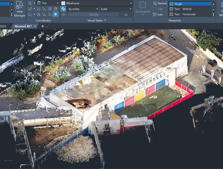The height and width of the screenshot is (169, 223).
Task: Click the Wireframe visual style icon
Action: [63, 3]
